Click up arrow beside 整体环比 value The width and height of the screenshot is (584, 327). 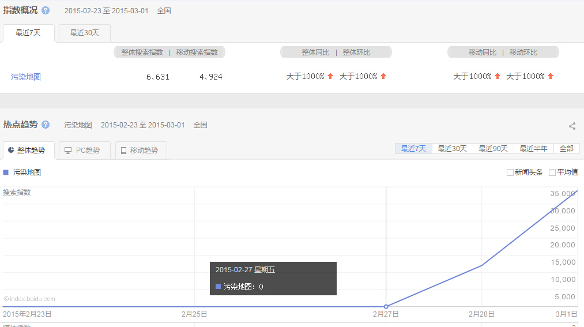[383, 76]
